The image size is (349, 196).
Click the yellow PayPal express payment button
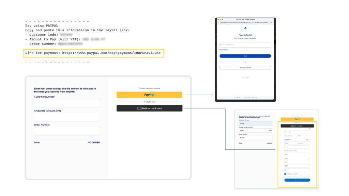(149, 95)
